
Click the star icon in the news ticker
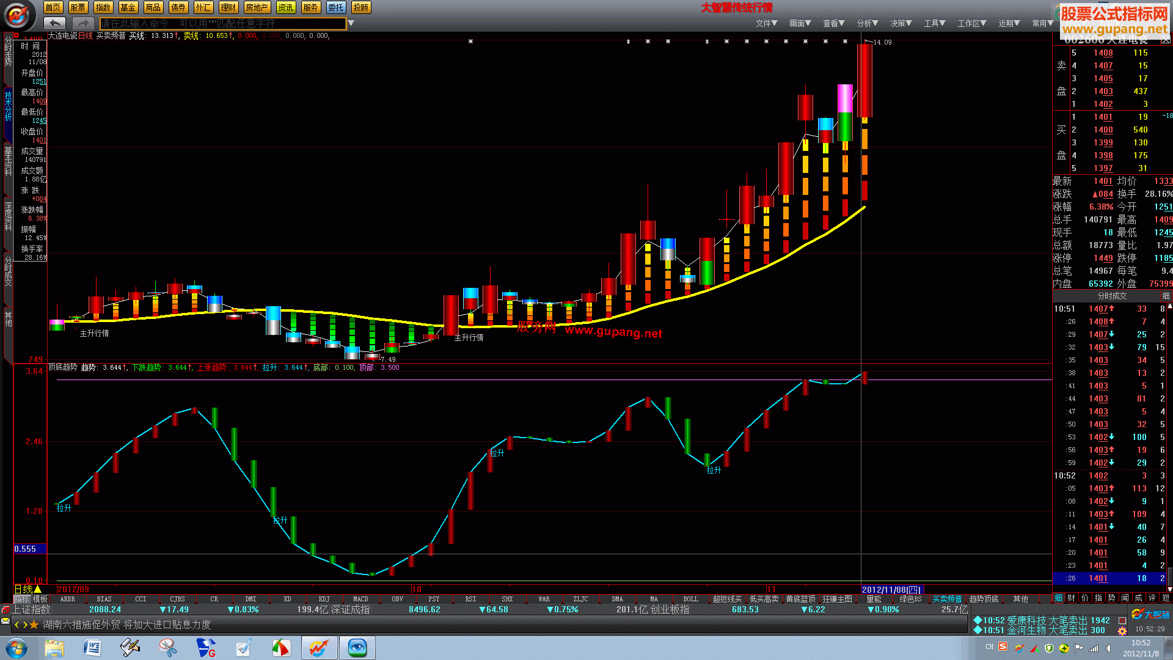coord(34,625)
